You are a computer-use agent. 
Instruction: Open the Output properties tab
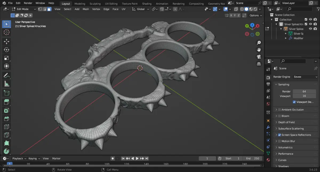coord(268,84)
